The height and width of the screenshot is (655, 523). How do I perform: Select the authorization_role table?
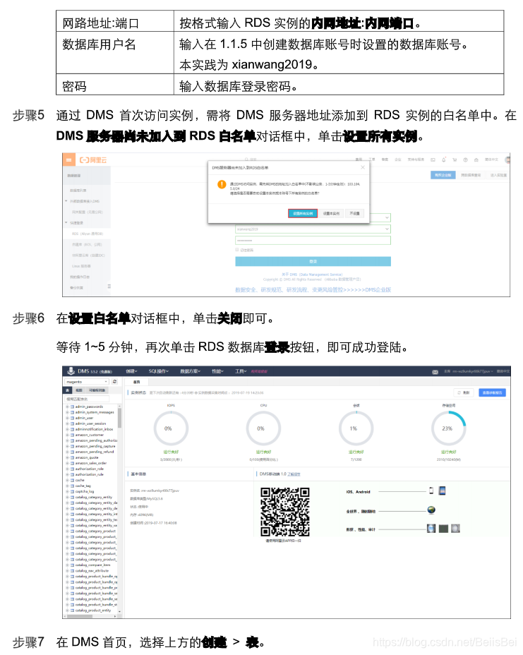pos(90,469)
